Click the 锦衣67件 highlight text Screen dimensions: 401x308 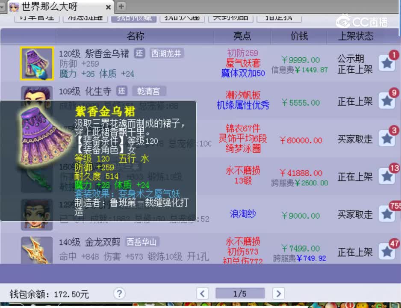click(x=243, y=128)
